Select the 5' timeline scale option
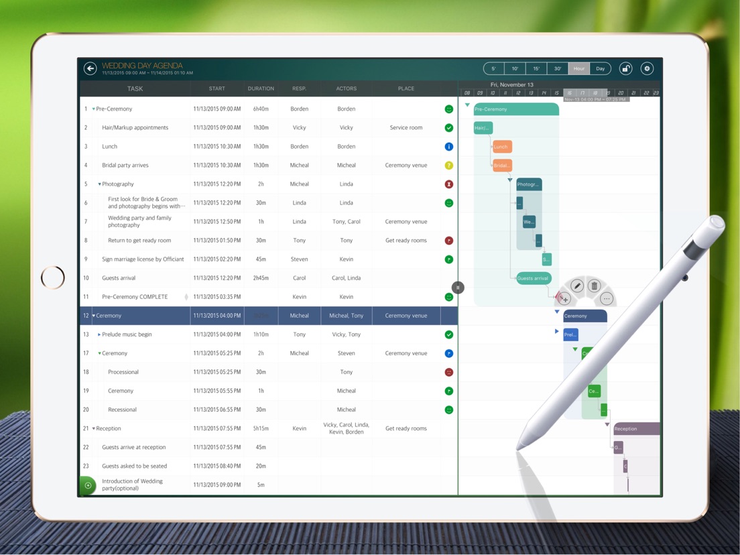The width and height of the screenshot is (740, 555). tap(493, 68)
